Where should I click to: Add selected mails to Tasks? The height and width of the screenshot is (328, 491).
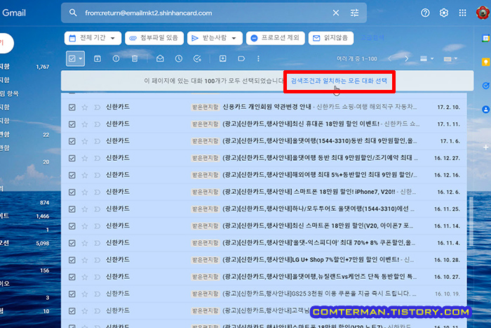pos(197,58)
